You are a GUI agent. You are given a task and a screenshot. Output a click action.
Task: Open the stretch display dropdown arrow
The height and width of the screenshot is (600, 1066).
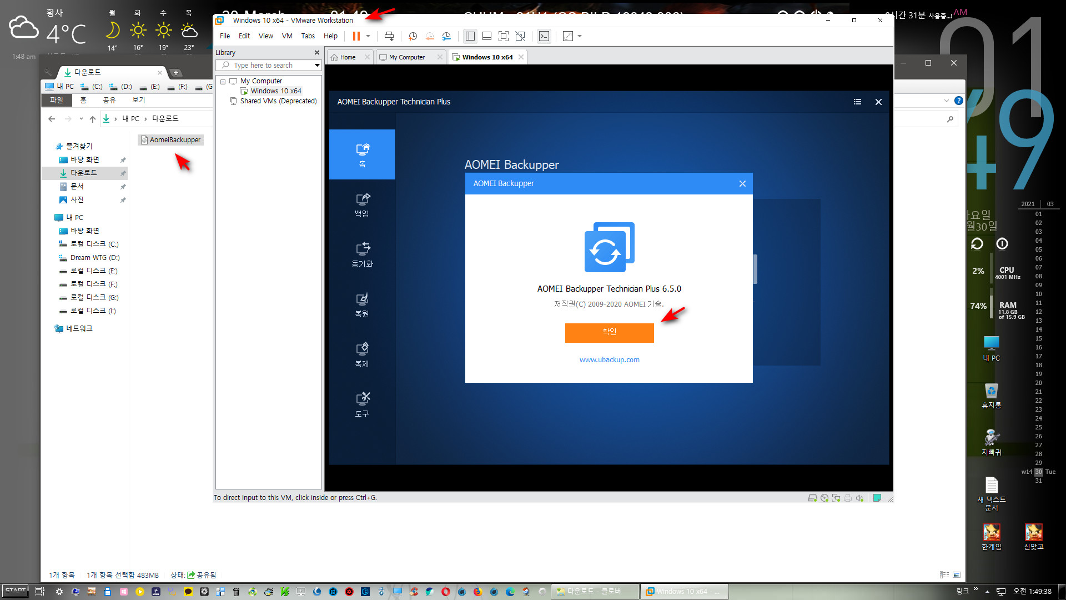pos(580,36)
